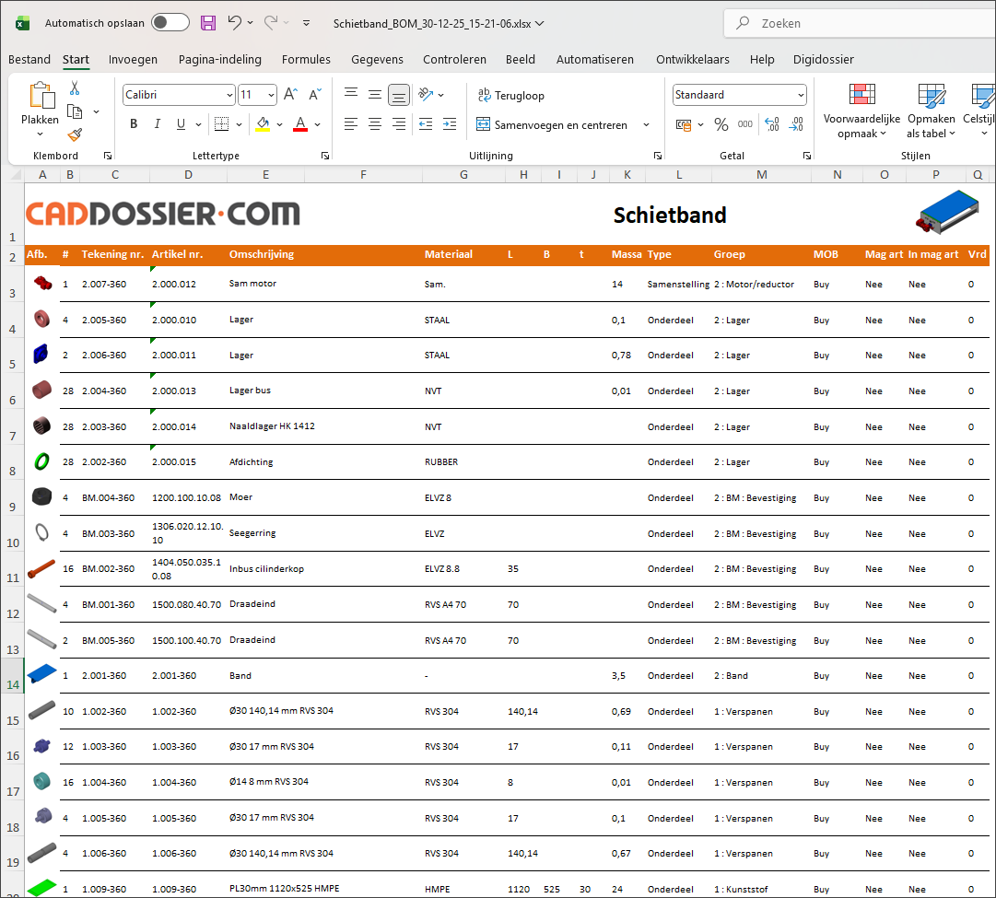Click the percent style icon
Viewport: 996px width, 898px height.
pos(721,124)
